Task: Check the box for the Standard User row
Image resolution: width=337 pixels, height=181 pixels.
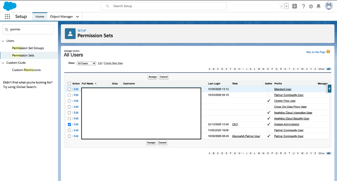Action: point(69,89)
